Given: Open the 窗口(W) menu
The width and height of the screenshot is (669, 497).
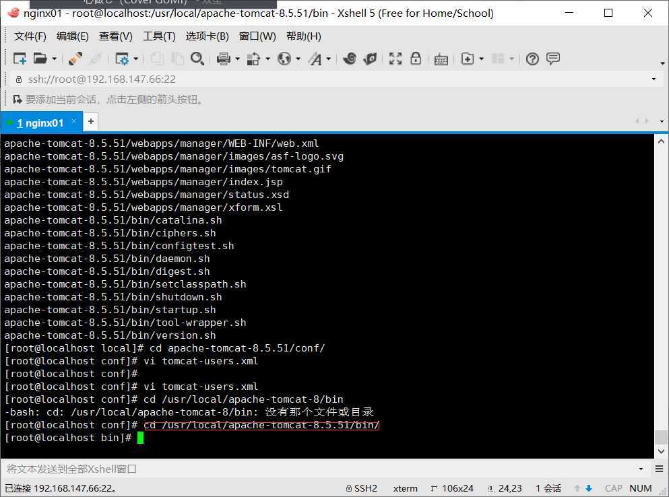Looking at the screenshot, I should point(257,36).
